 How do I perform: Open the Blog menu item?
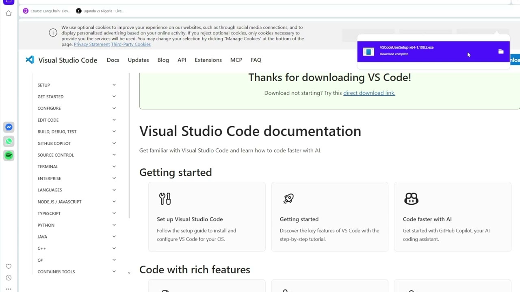(x=163, y=60)
